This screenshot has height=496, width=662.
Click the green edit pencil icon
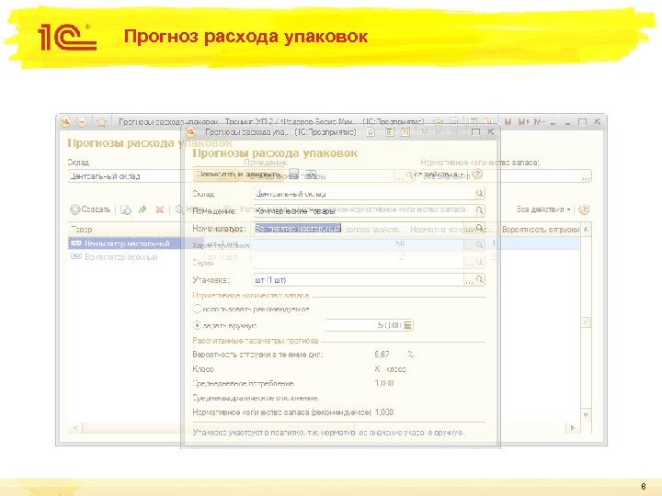[x=143, y=209]
